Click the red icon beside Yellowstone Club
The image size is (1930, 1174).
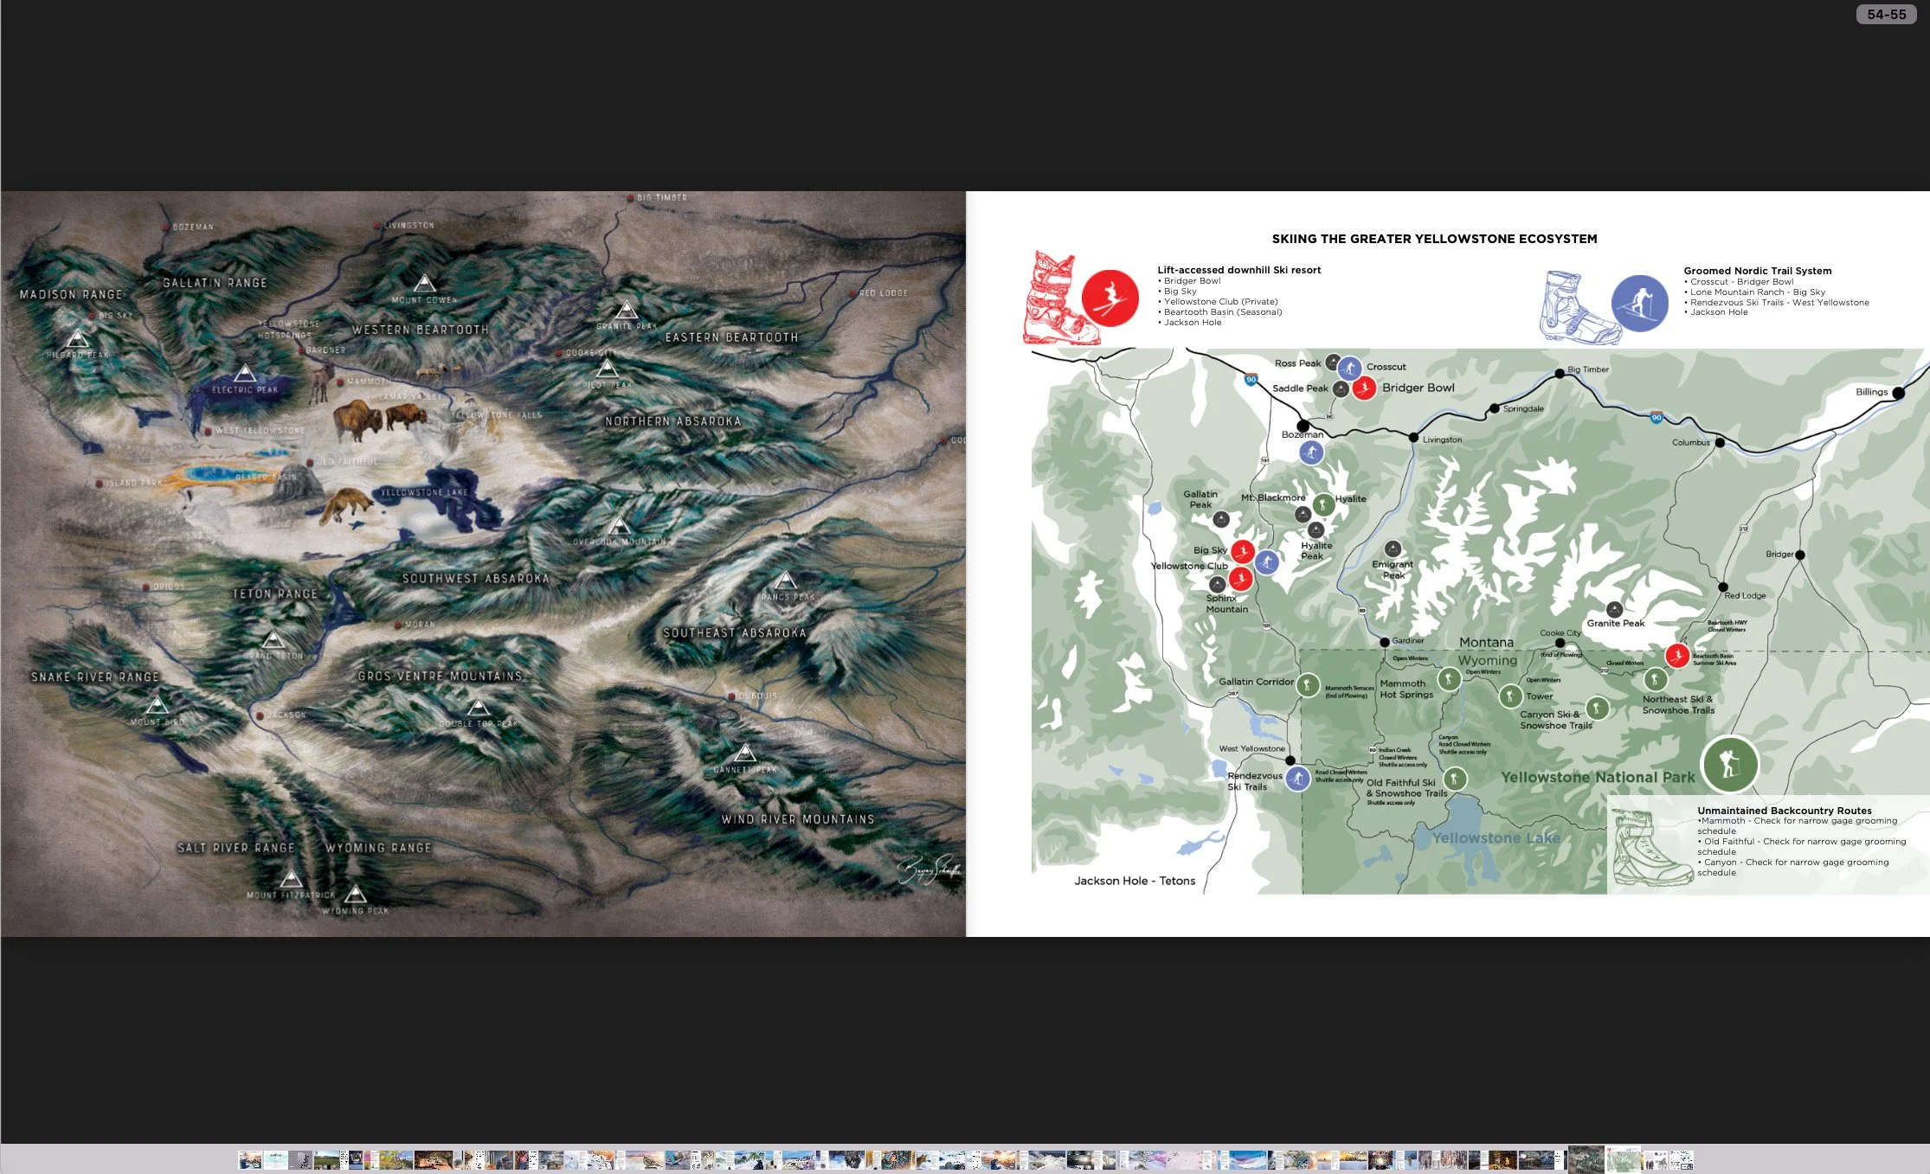point(1240,578)
